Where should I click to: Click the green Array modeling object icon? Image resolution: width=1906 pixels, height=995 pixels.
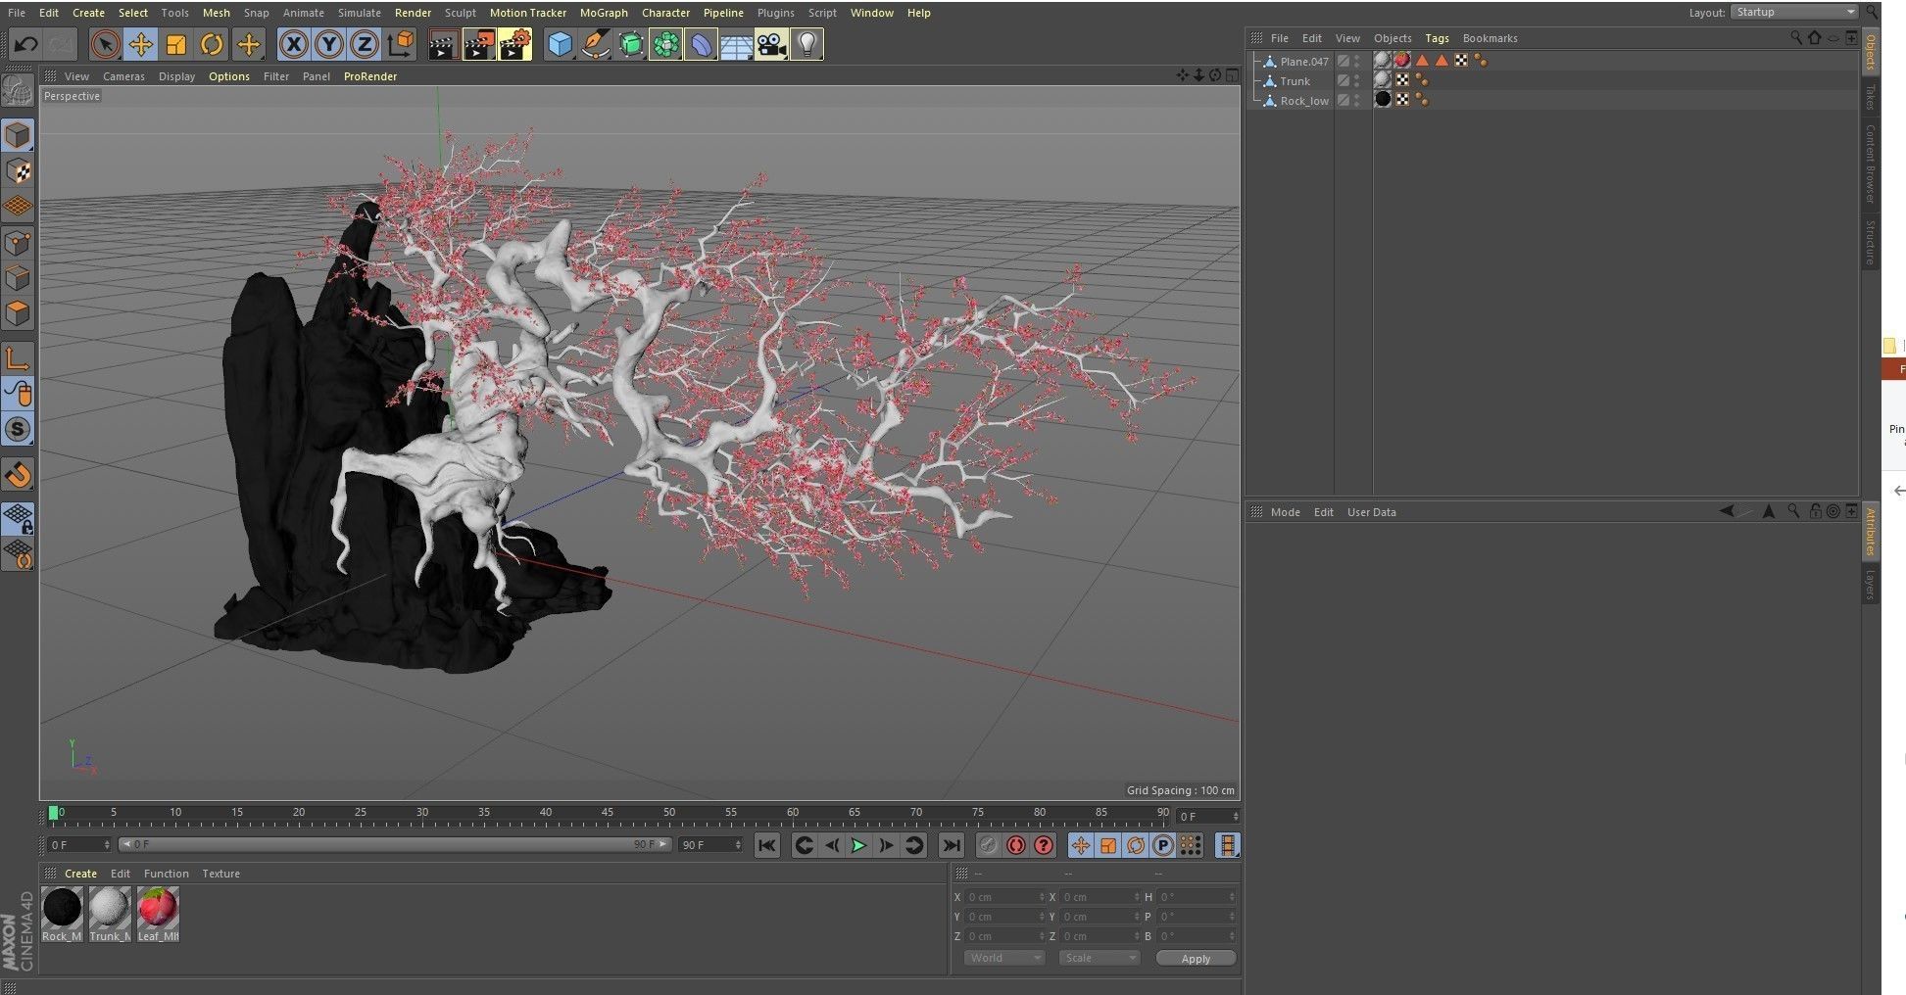click(x=665, y=44)
